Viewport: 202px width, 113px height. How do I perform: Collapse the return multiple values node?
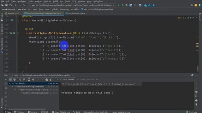[x=15, y=90]
